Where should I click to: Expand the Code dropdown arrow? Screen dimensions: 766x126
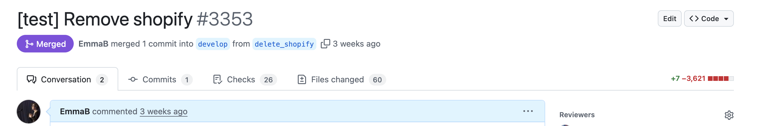click(x=726, y=19)
